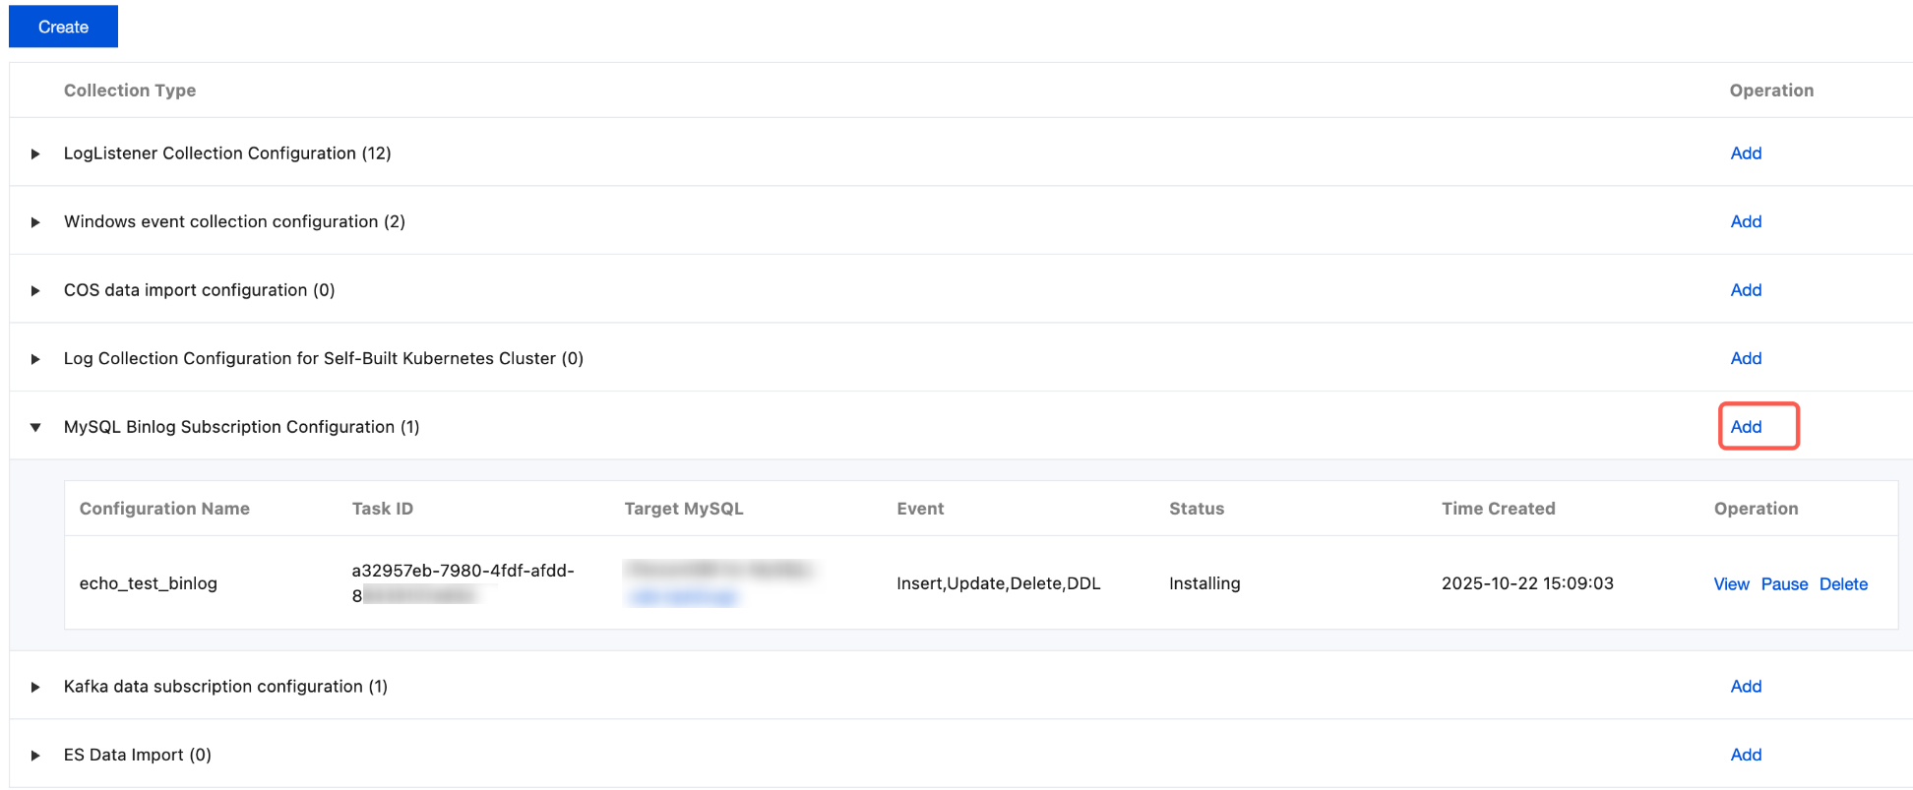Screen dimensions: 1913x790
Task: Add an ES Data Import configuration
Action: [1746, 756]
